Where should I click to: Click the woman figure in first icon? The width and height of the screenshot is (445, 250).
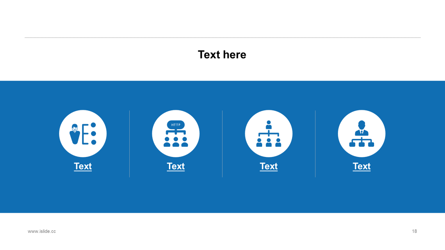(75, 134)
